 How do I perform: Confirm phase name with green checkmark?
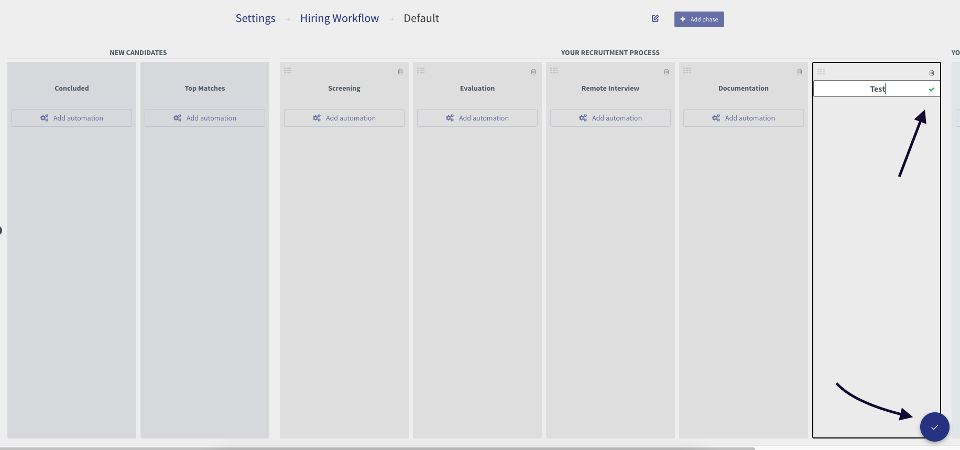932,90
